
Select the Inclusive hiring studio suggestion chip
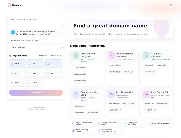[83, 131]
